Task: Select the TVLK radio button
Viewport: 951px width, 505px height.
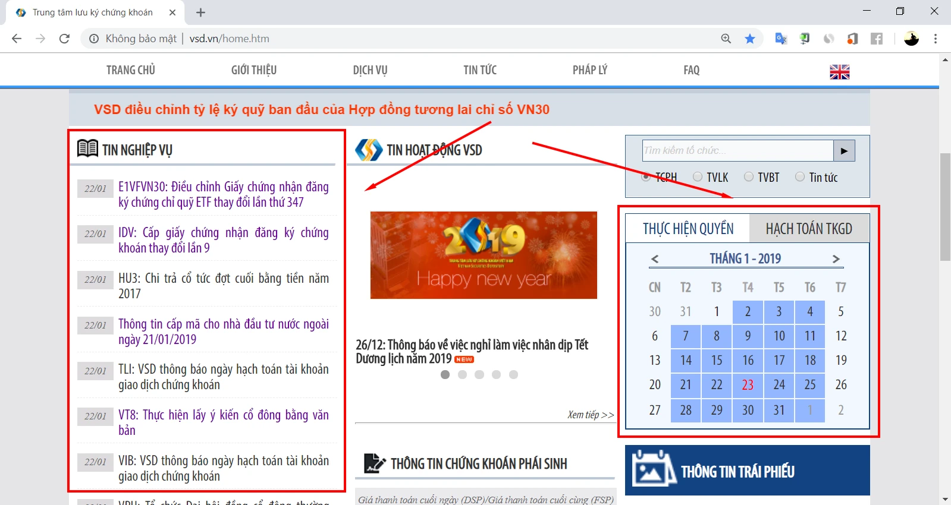Action: (x=698, y=176)
